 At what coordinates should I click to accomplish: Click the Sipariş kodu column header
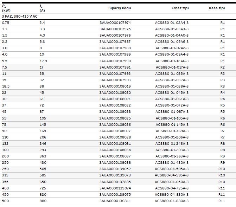pyautogui.click(x=120, y=8)
